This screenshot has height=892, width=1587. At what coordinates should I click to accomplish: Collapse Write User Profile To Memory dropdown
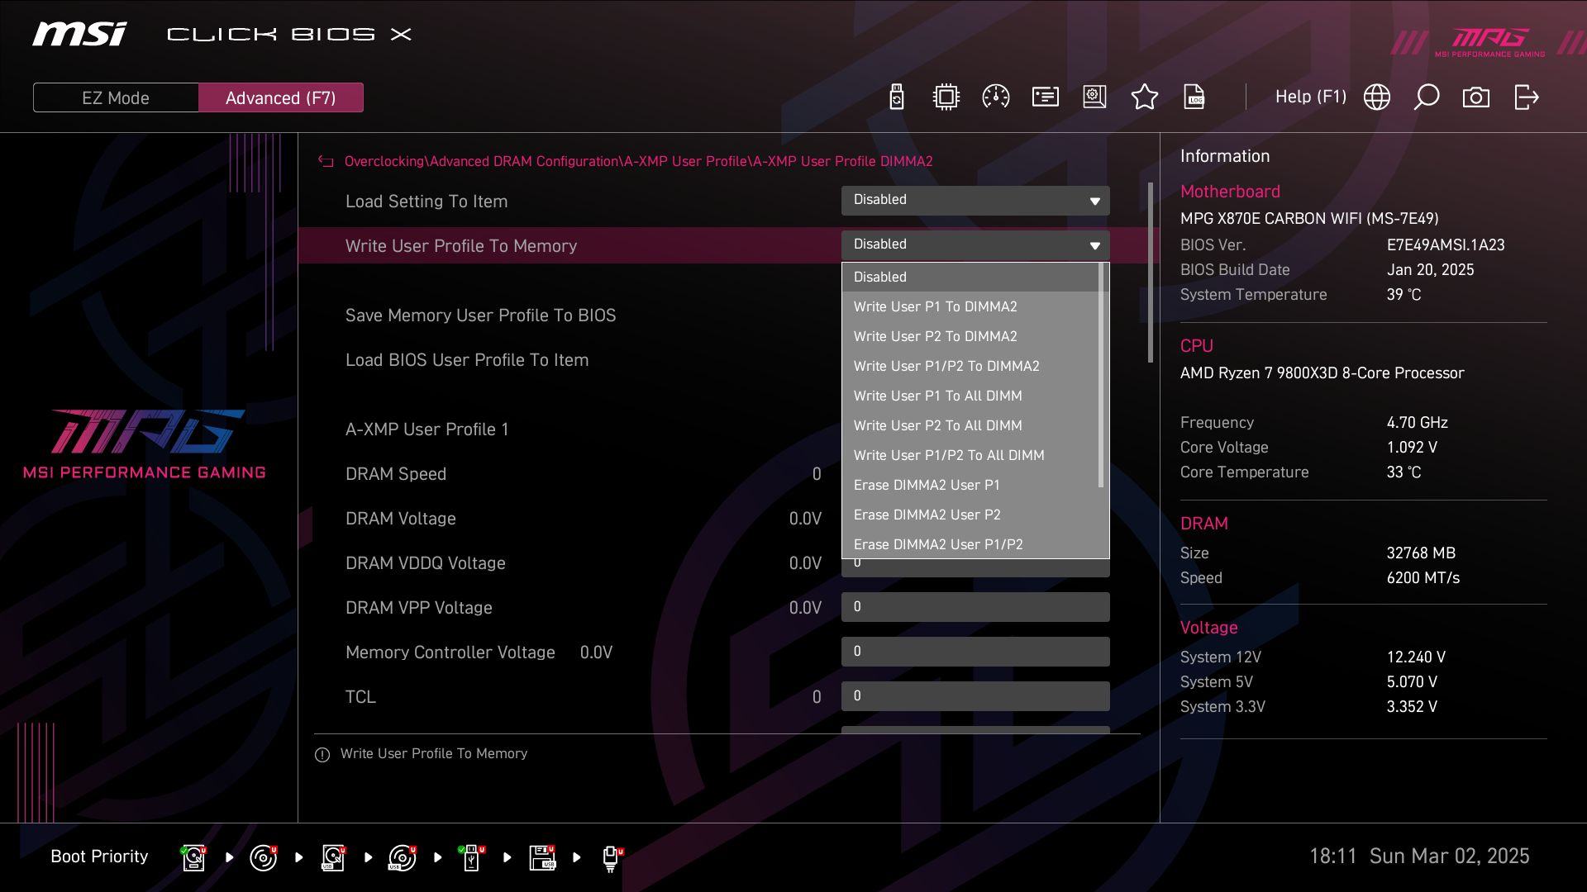[975, 244]
